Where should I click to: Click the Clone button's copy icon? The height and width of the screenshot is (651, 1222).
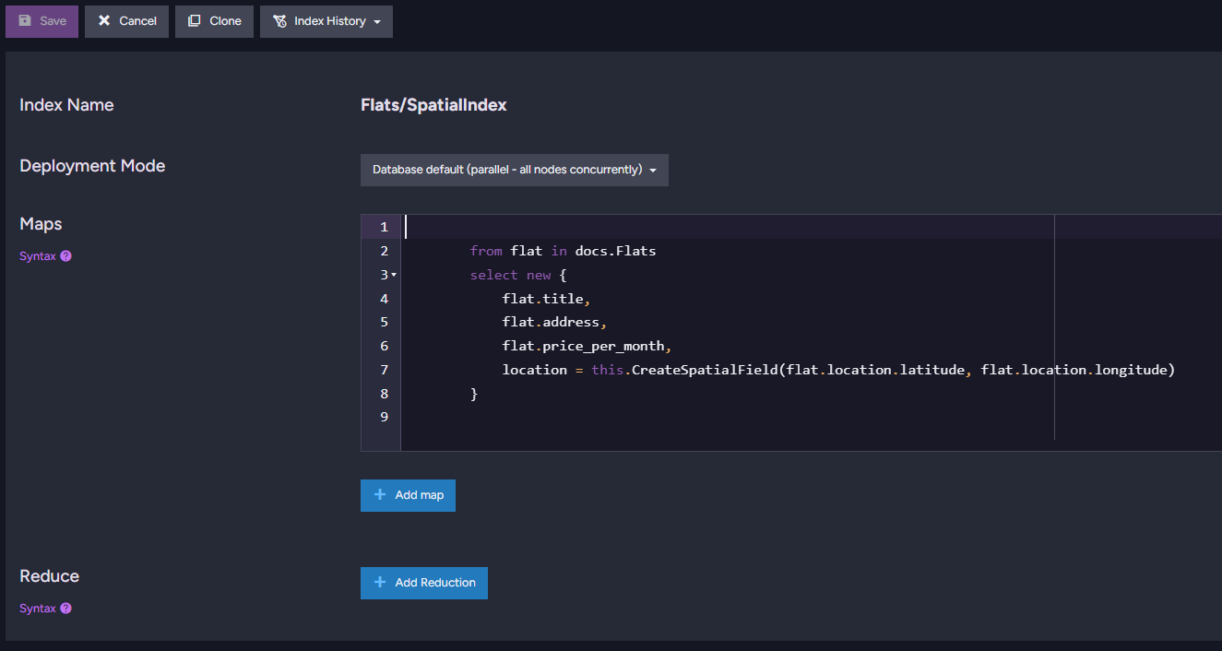194,21
